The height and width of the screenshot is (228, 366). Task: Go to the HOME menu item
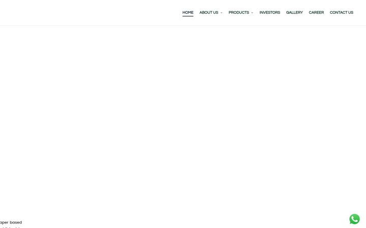point(188,13)
